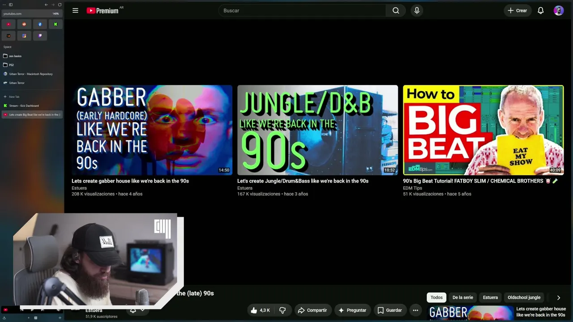Save the video with Guardar
The width and height of the screenshot is (573, 322).
(389, 310)
